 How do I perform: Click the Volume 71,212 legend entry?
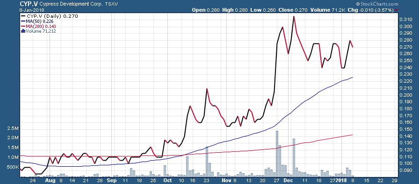pyautogui.click(x=38, y=31)
